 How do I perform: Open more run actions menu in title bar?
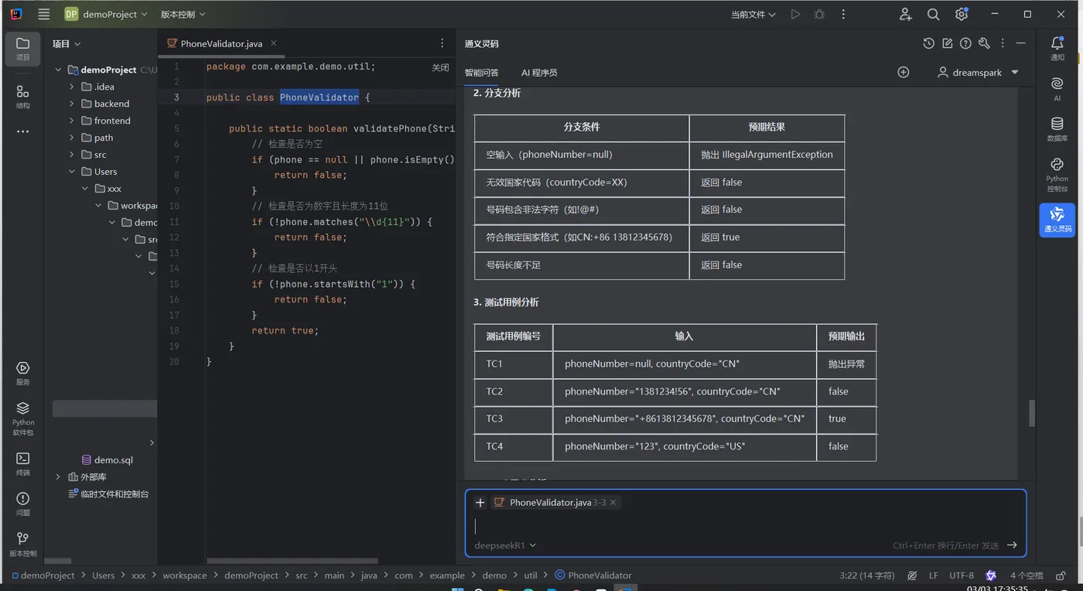[843, 14]
